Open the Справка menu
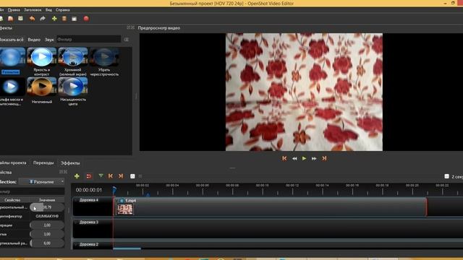Image resolution: width=463 pixels, height=260 pixels. pos(63,9)
